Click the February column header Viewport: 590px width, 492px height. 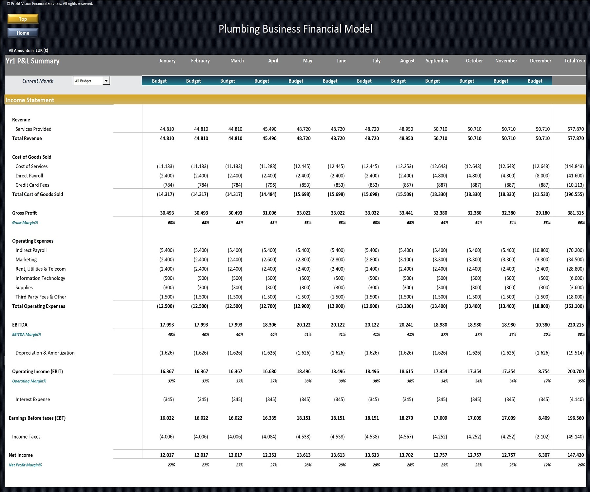tap(200, 61)
